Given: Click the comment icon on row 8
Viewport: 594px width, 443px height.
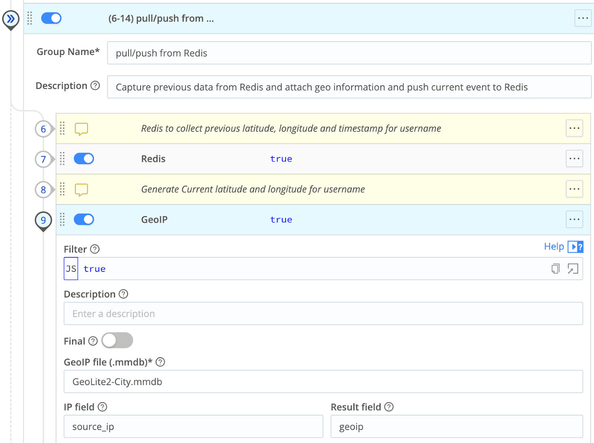Looking at the screenshot, I should tap(81, 190).
